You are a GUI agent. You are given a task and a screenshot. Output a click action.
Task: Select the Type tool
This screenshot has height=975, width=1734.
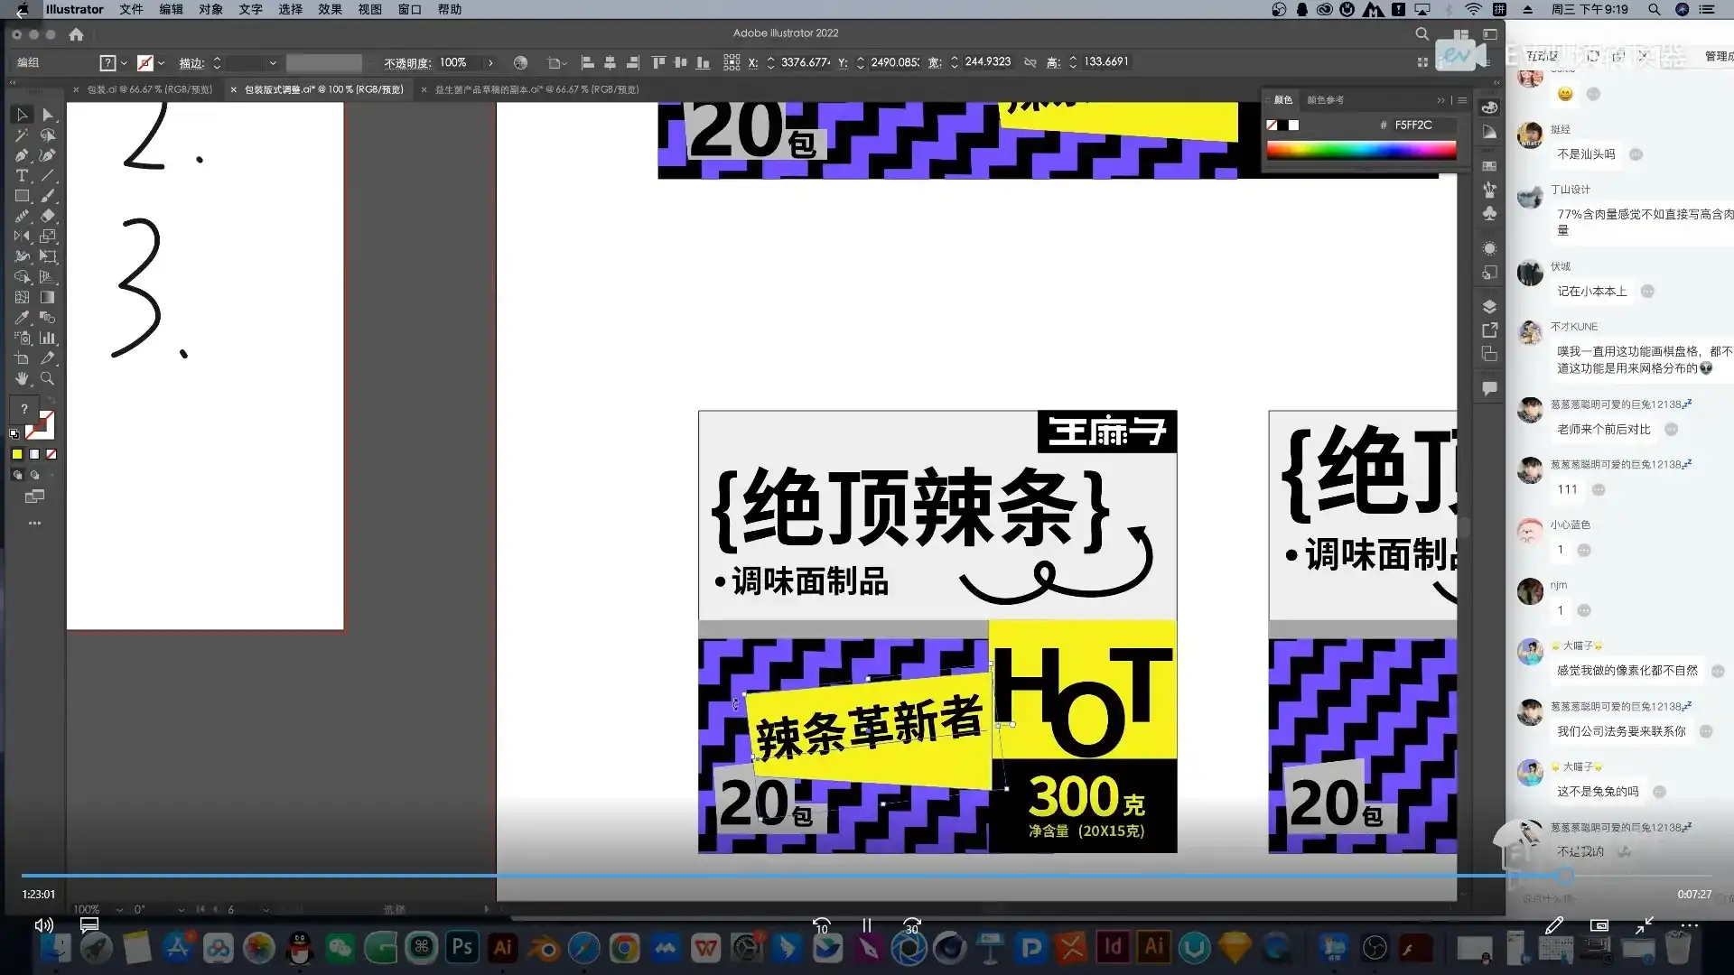(x=21, y=175)
